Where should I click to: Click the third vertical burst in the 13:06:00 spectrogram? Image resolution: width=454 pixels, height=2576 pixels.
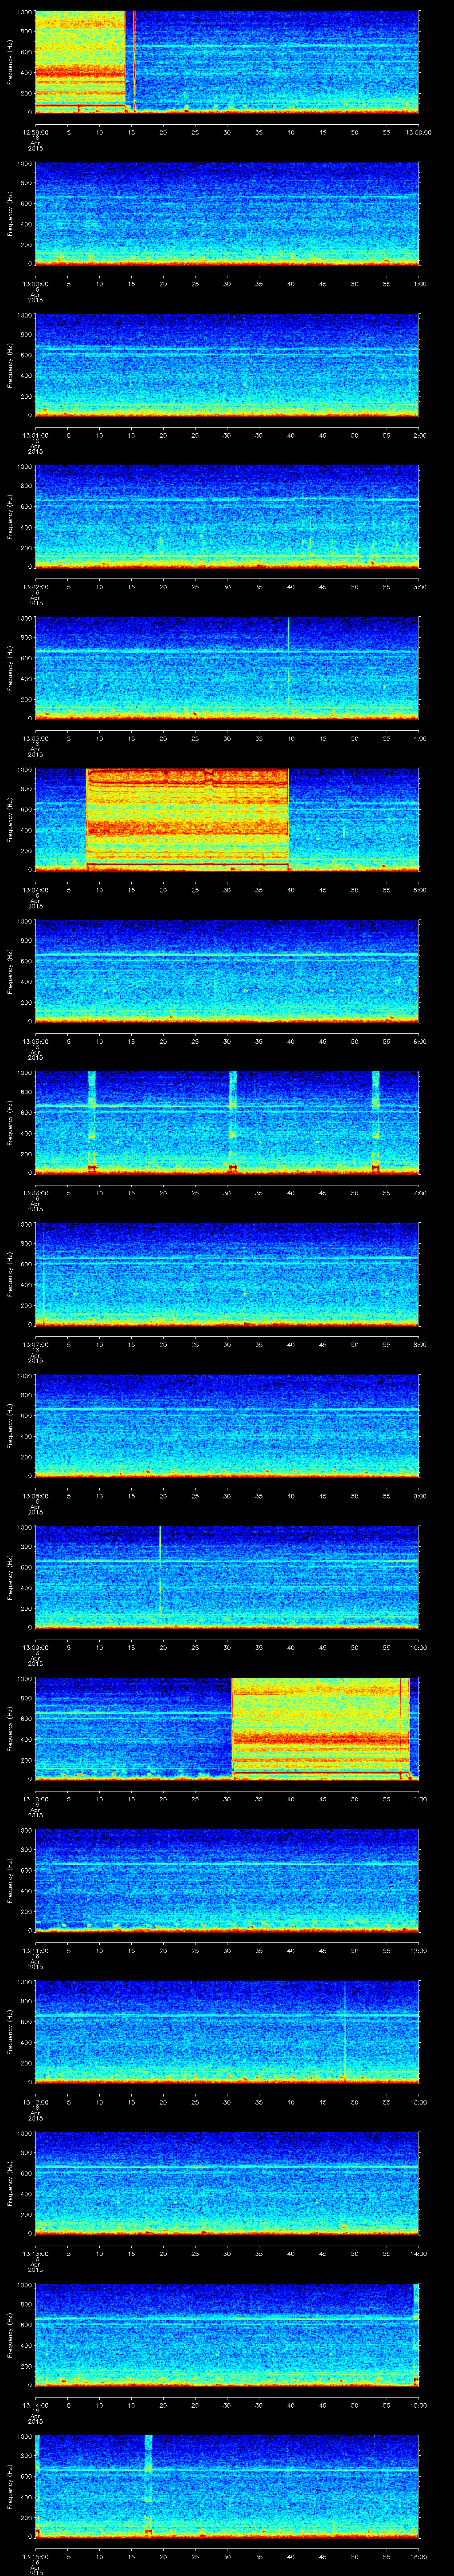[x=376, y=1120]
